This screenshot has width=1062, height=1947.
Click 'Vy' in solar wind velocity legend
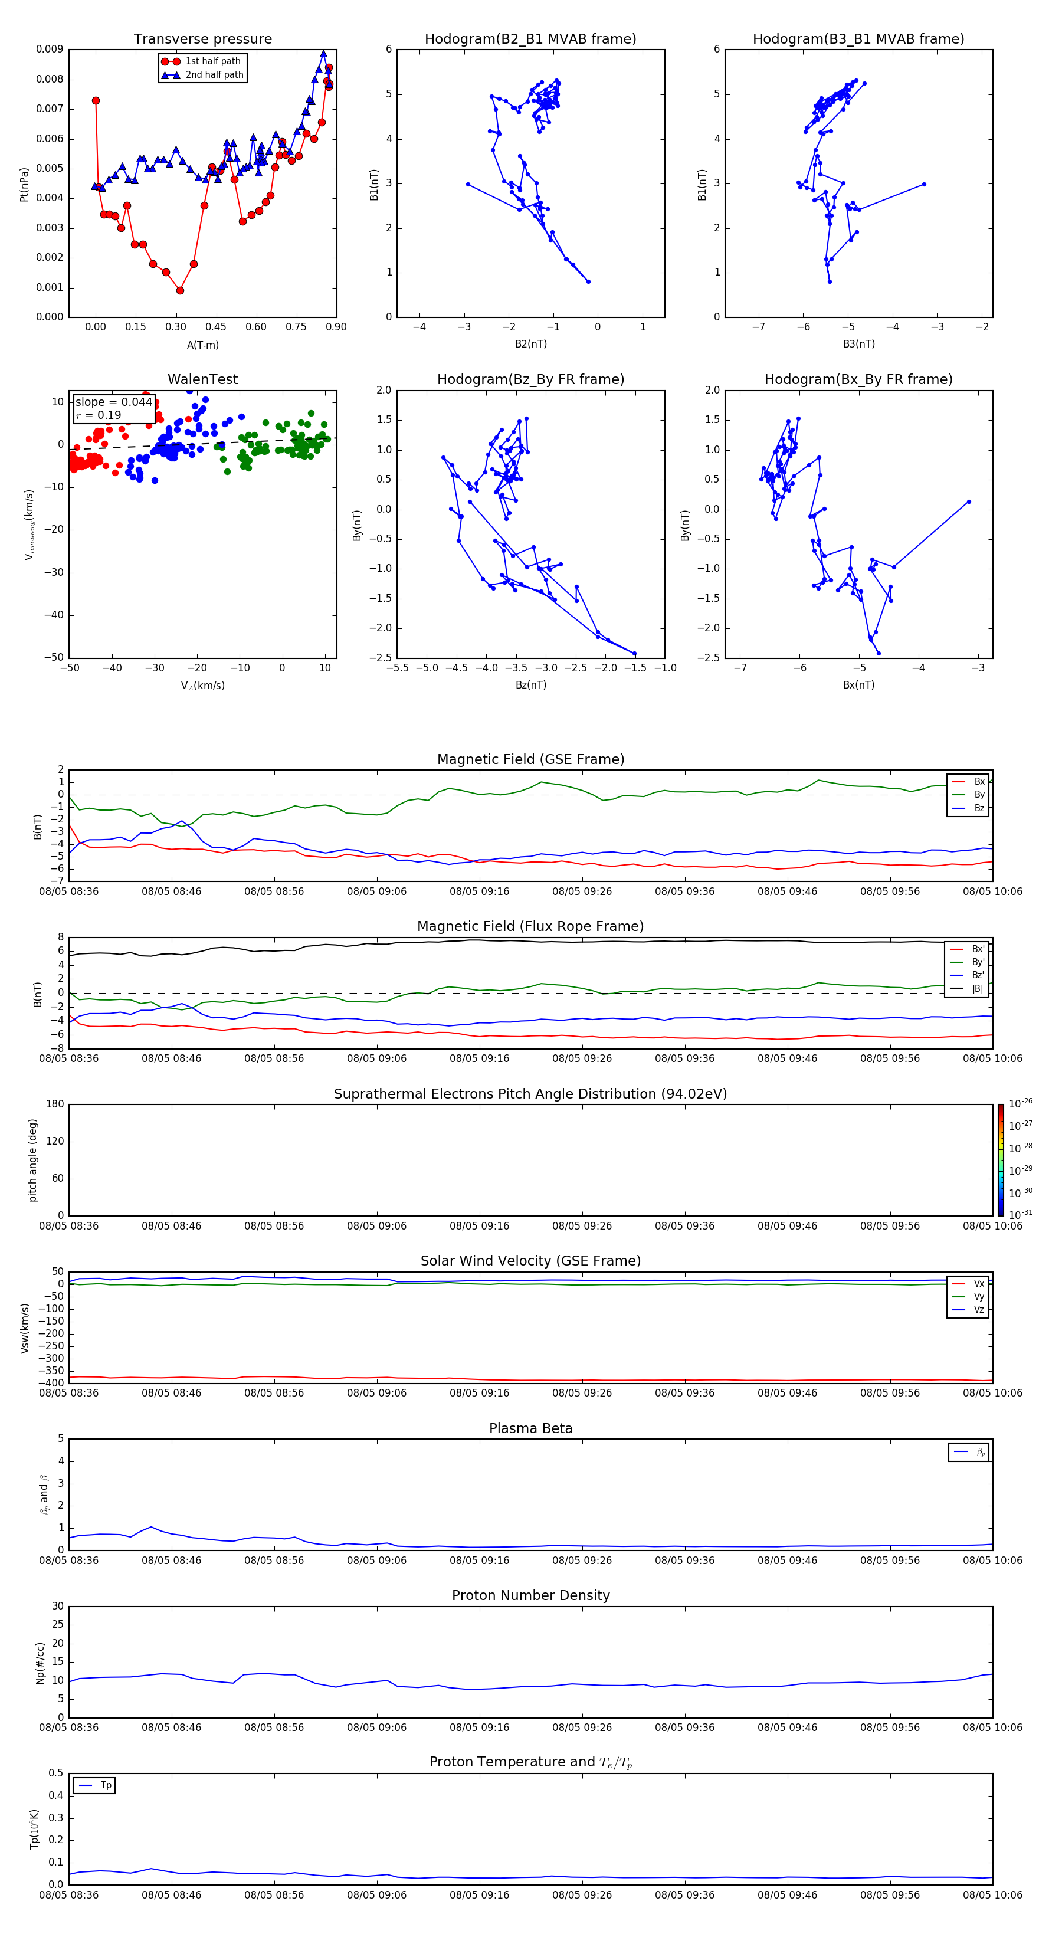coord(979,1297)
